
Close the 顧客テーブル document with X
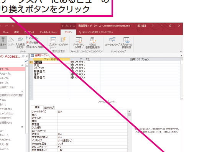click(x=181, y=56)
